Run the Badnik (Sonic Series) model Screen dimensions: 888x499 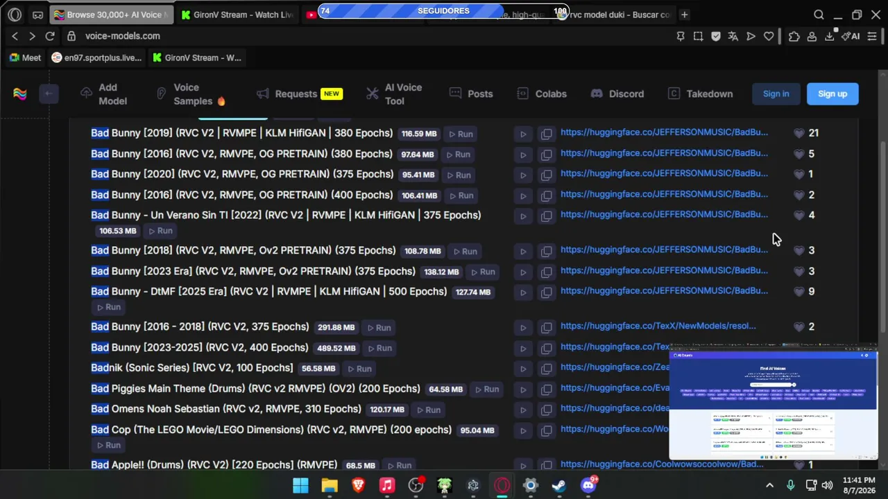[x=359, y=369]
